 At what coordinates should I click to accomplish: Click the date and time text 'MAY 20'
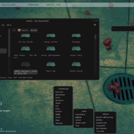(8, 131)
